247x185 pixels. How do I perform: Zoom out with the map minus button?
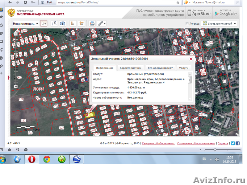16,87
